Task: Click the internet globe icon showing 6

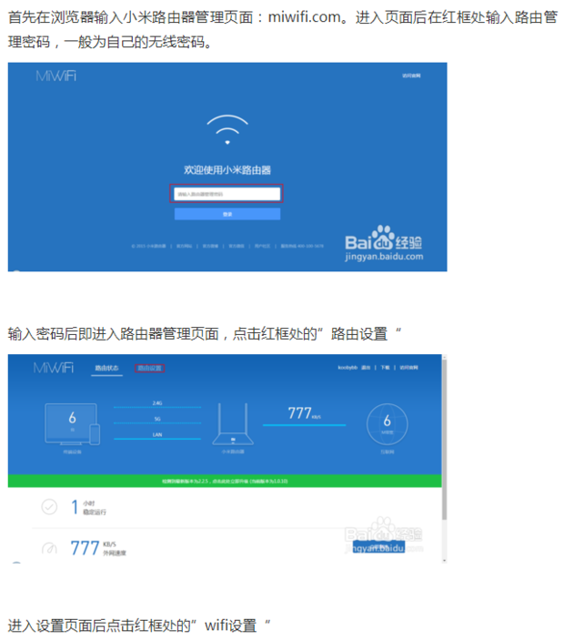Action: coord(387,423)
